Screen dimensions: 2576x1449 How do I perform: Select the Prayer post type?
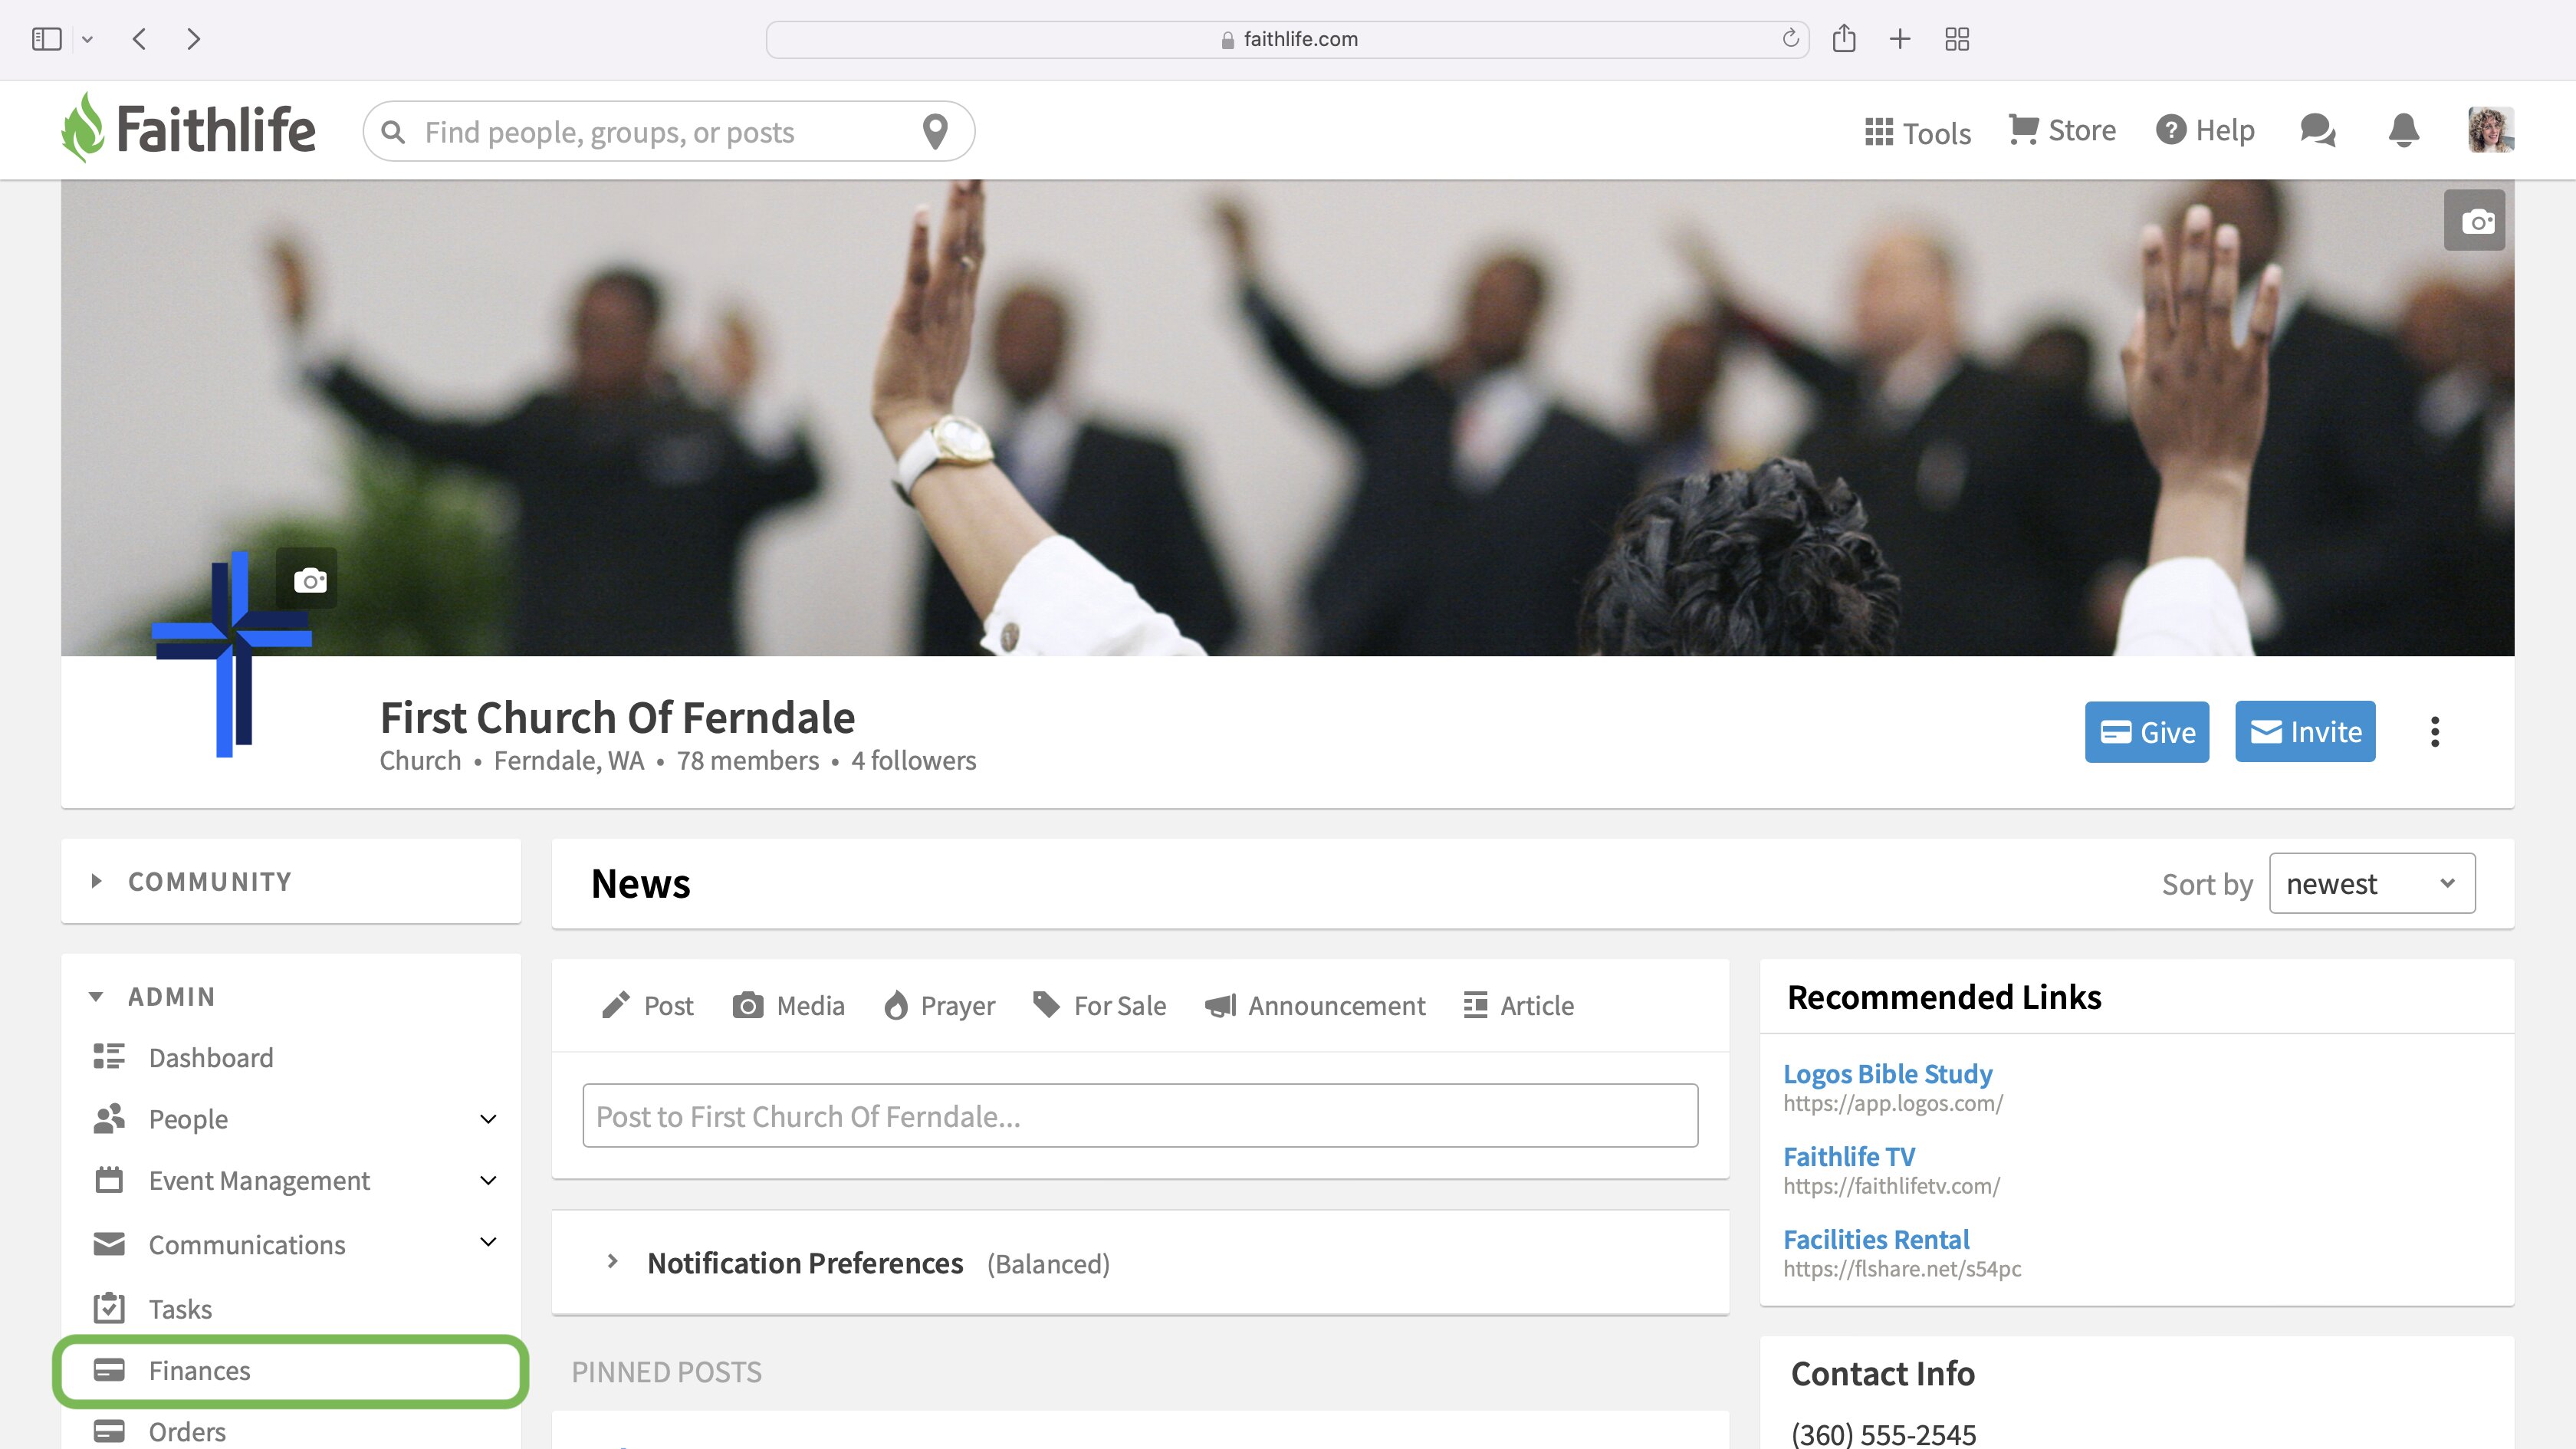click(939, 1005)
